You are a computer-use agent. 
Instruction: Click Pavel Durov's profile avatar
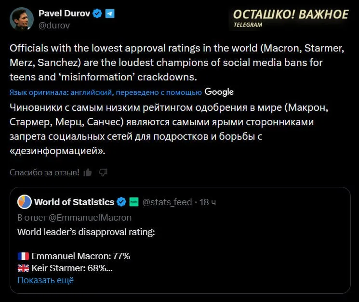[22, 19]
